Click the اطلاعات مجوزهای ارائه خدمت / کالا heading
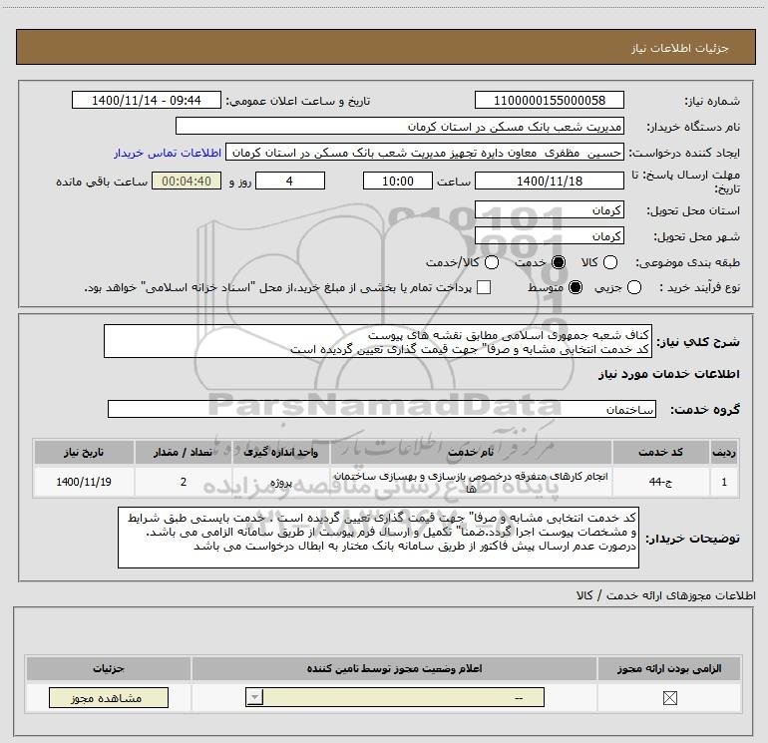 click(666, 595)
